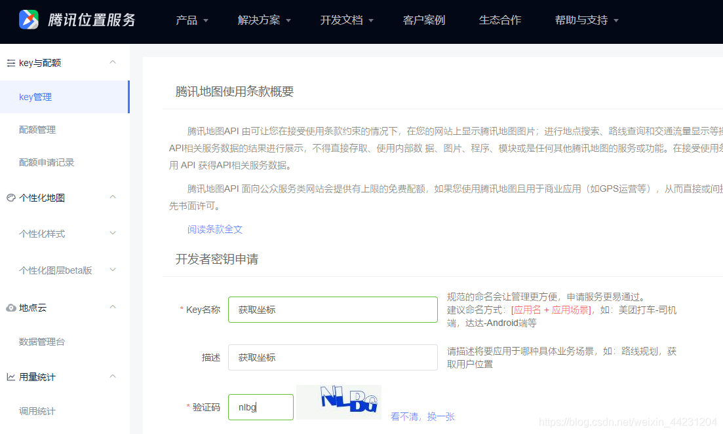Click 看不清，换一张 to refresh captcha
Image resolution: width=723 pixels, height=434 pixels.
click(x=423, y=416)
